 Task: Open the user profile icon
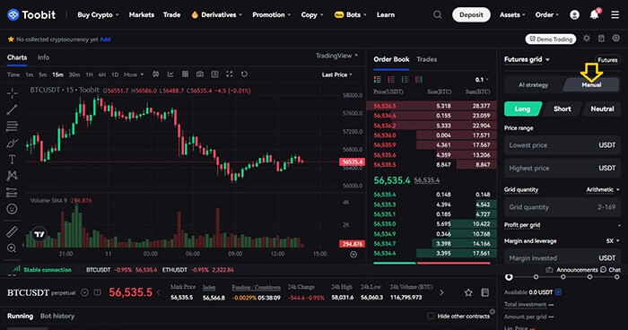(x=574, y=15)
